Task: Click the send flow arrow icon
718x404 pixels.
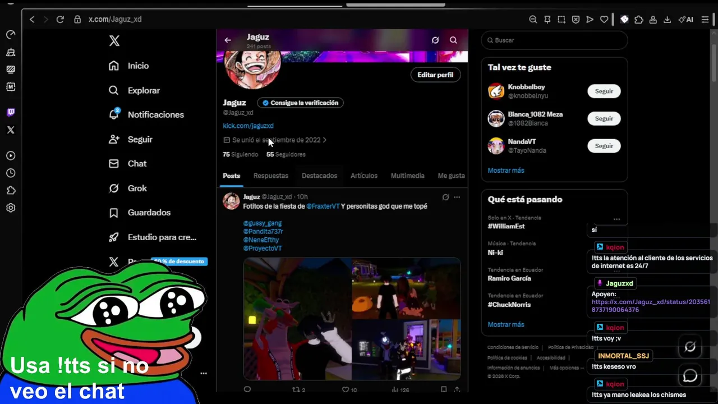Action: [x=590, y=19]
